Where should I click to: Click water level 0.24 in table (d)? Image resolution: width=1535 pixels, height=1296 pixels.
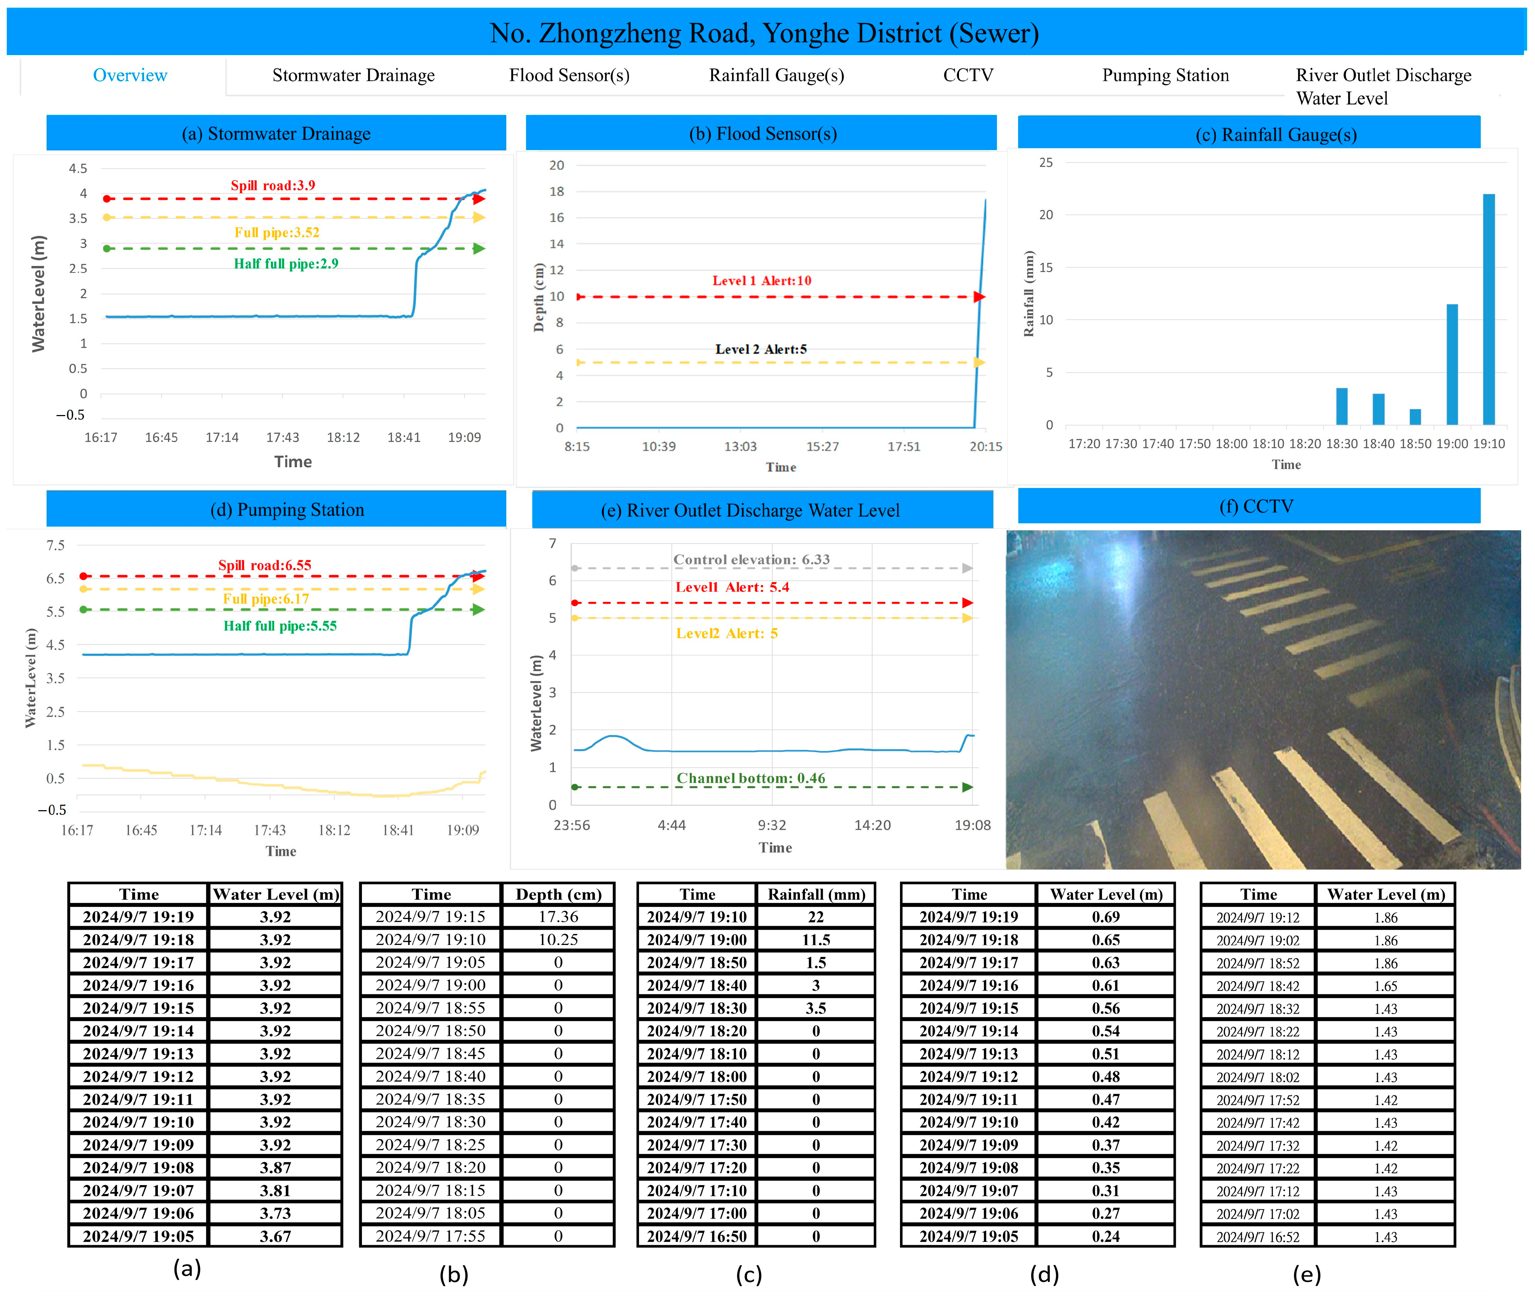[x=1105, y=1236]
